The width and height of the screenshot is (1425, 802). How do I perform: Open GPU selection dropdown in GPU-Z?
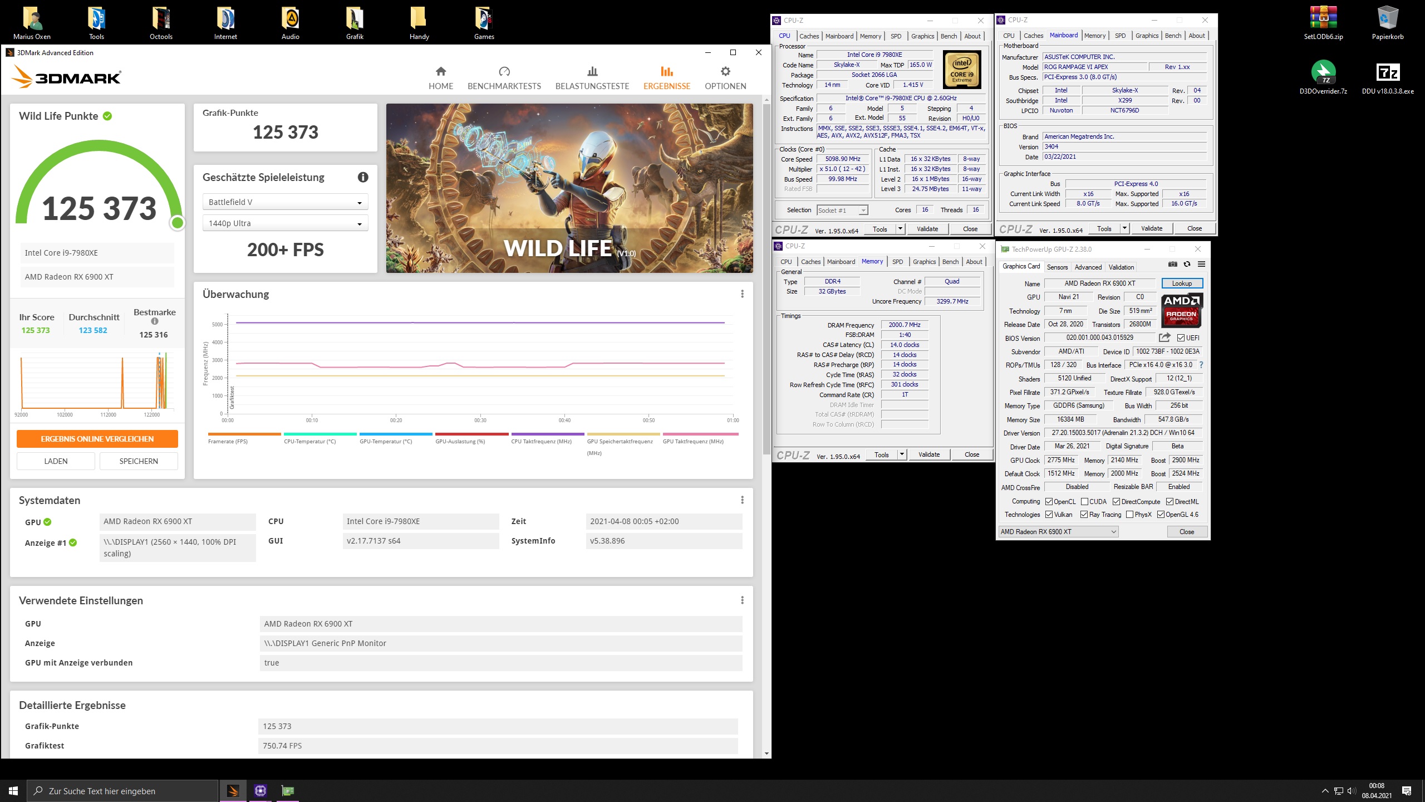coord(1058,532)
